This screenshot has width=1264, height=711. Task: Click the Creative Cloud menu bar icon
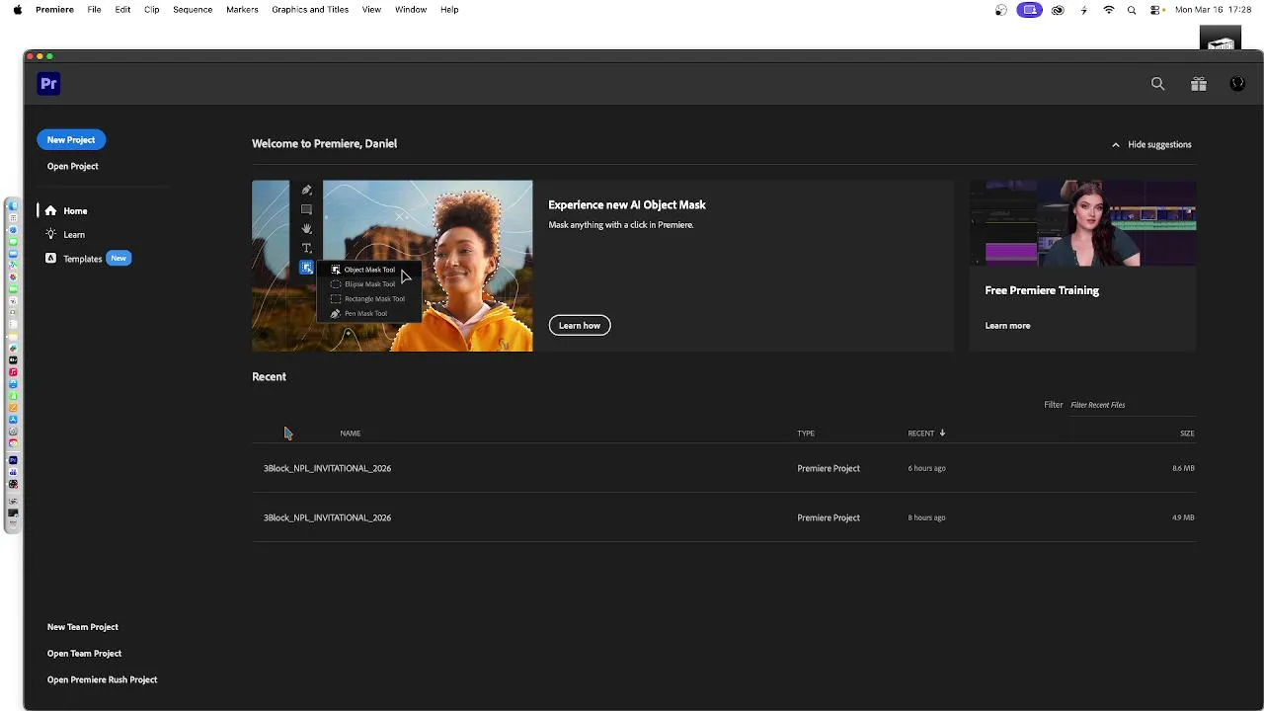pyautogui.click(x=1058, y=10)
